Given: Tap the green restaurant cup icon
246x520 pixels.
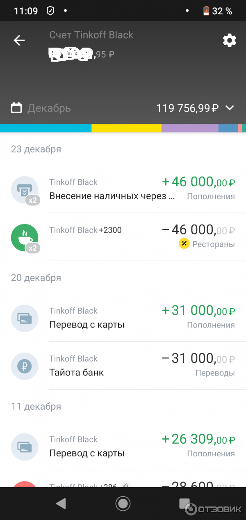Looking at the screenshot, I should coord(25,238).
